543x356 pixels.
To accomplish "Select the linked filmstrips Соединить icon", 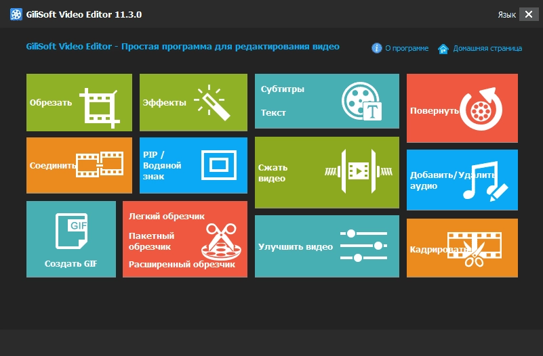I will tap(100, 164).
